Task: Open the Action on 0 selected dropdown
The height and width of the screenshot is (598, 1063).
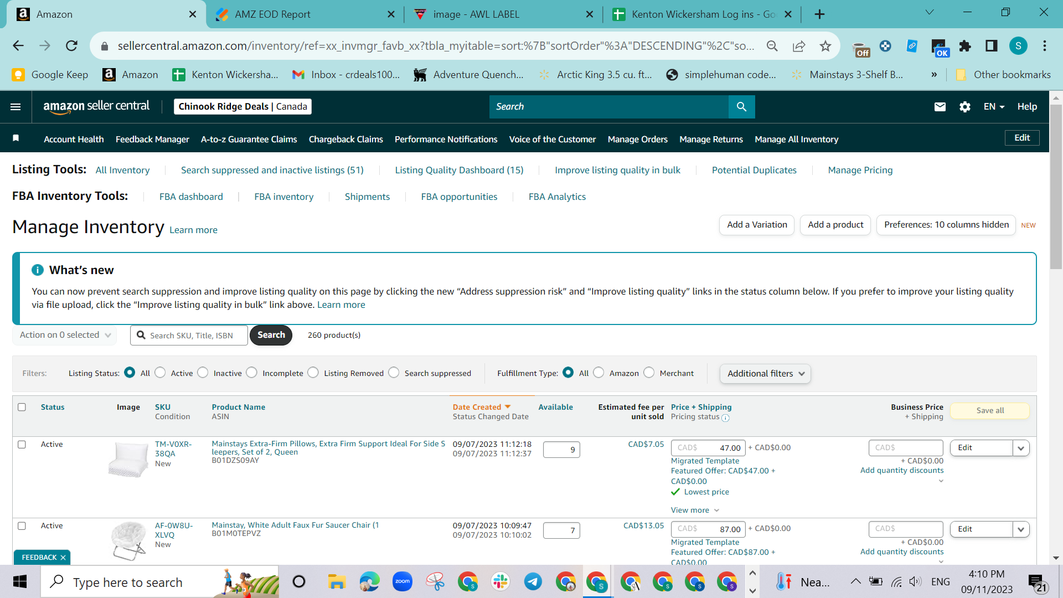Action: (x=65, y=335)
